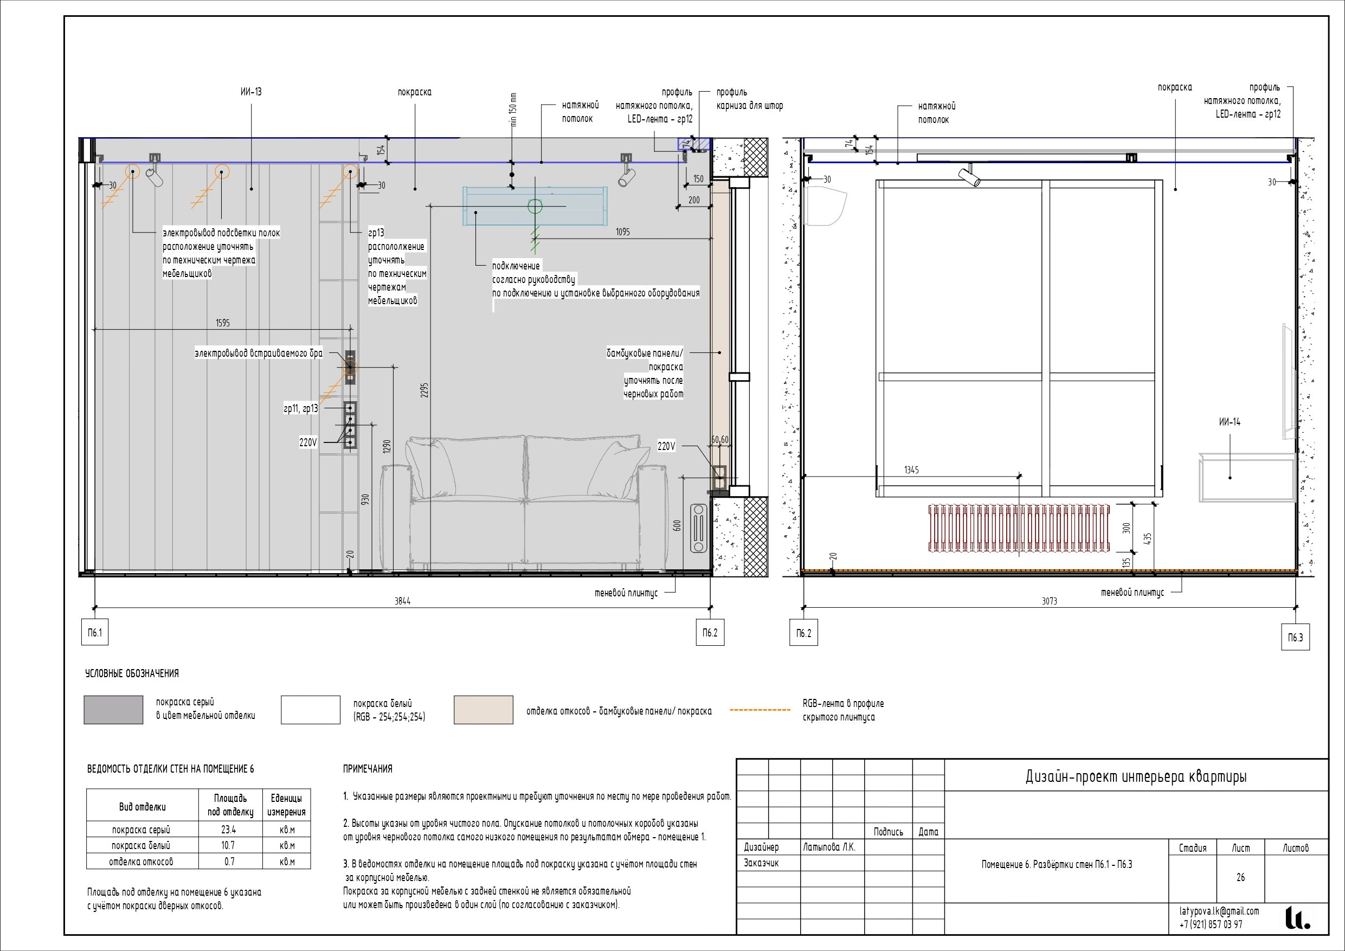Click the 'Дата' column header
The image size is (1345, 951).
pos(929,832)
